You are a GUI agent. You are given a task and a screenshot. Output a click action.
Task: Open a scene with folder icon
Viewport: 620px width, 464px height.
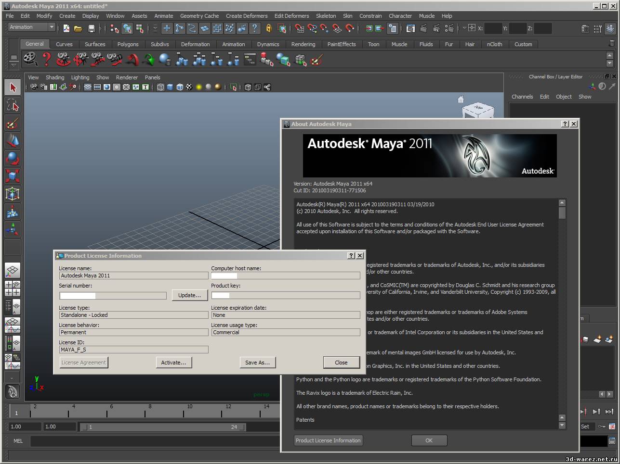(78, 28)
